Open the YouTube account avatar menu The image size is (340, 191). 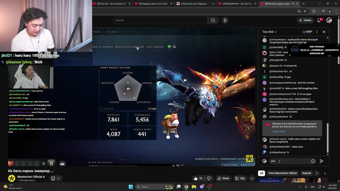pyautogui.click(x=329, y=20)
